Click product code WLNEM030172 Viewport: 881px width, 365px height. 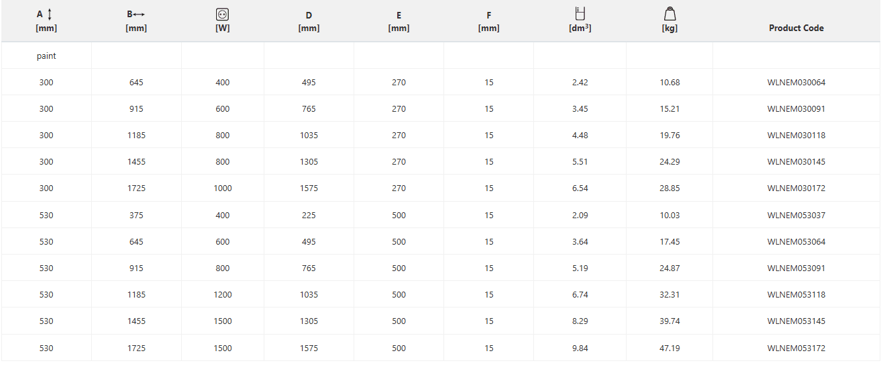coord(796,188)
